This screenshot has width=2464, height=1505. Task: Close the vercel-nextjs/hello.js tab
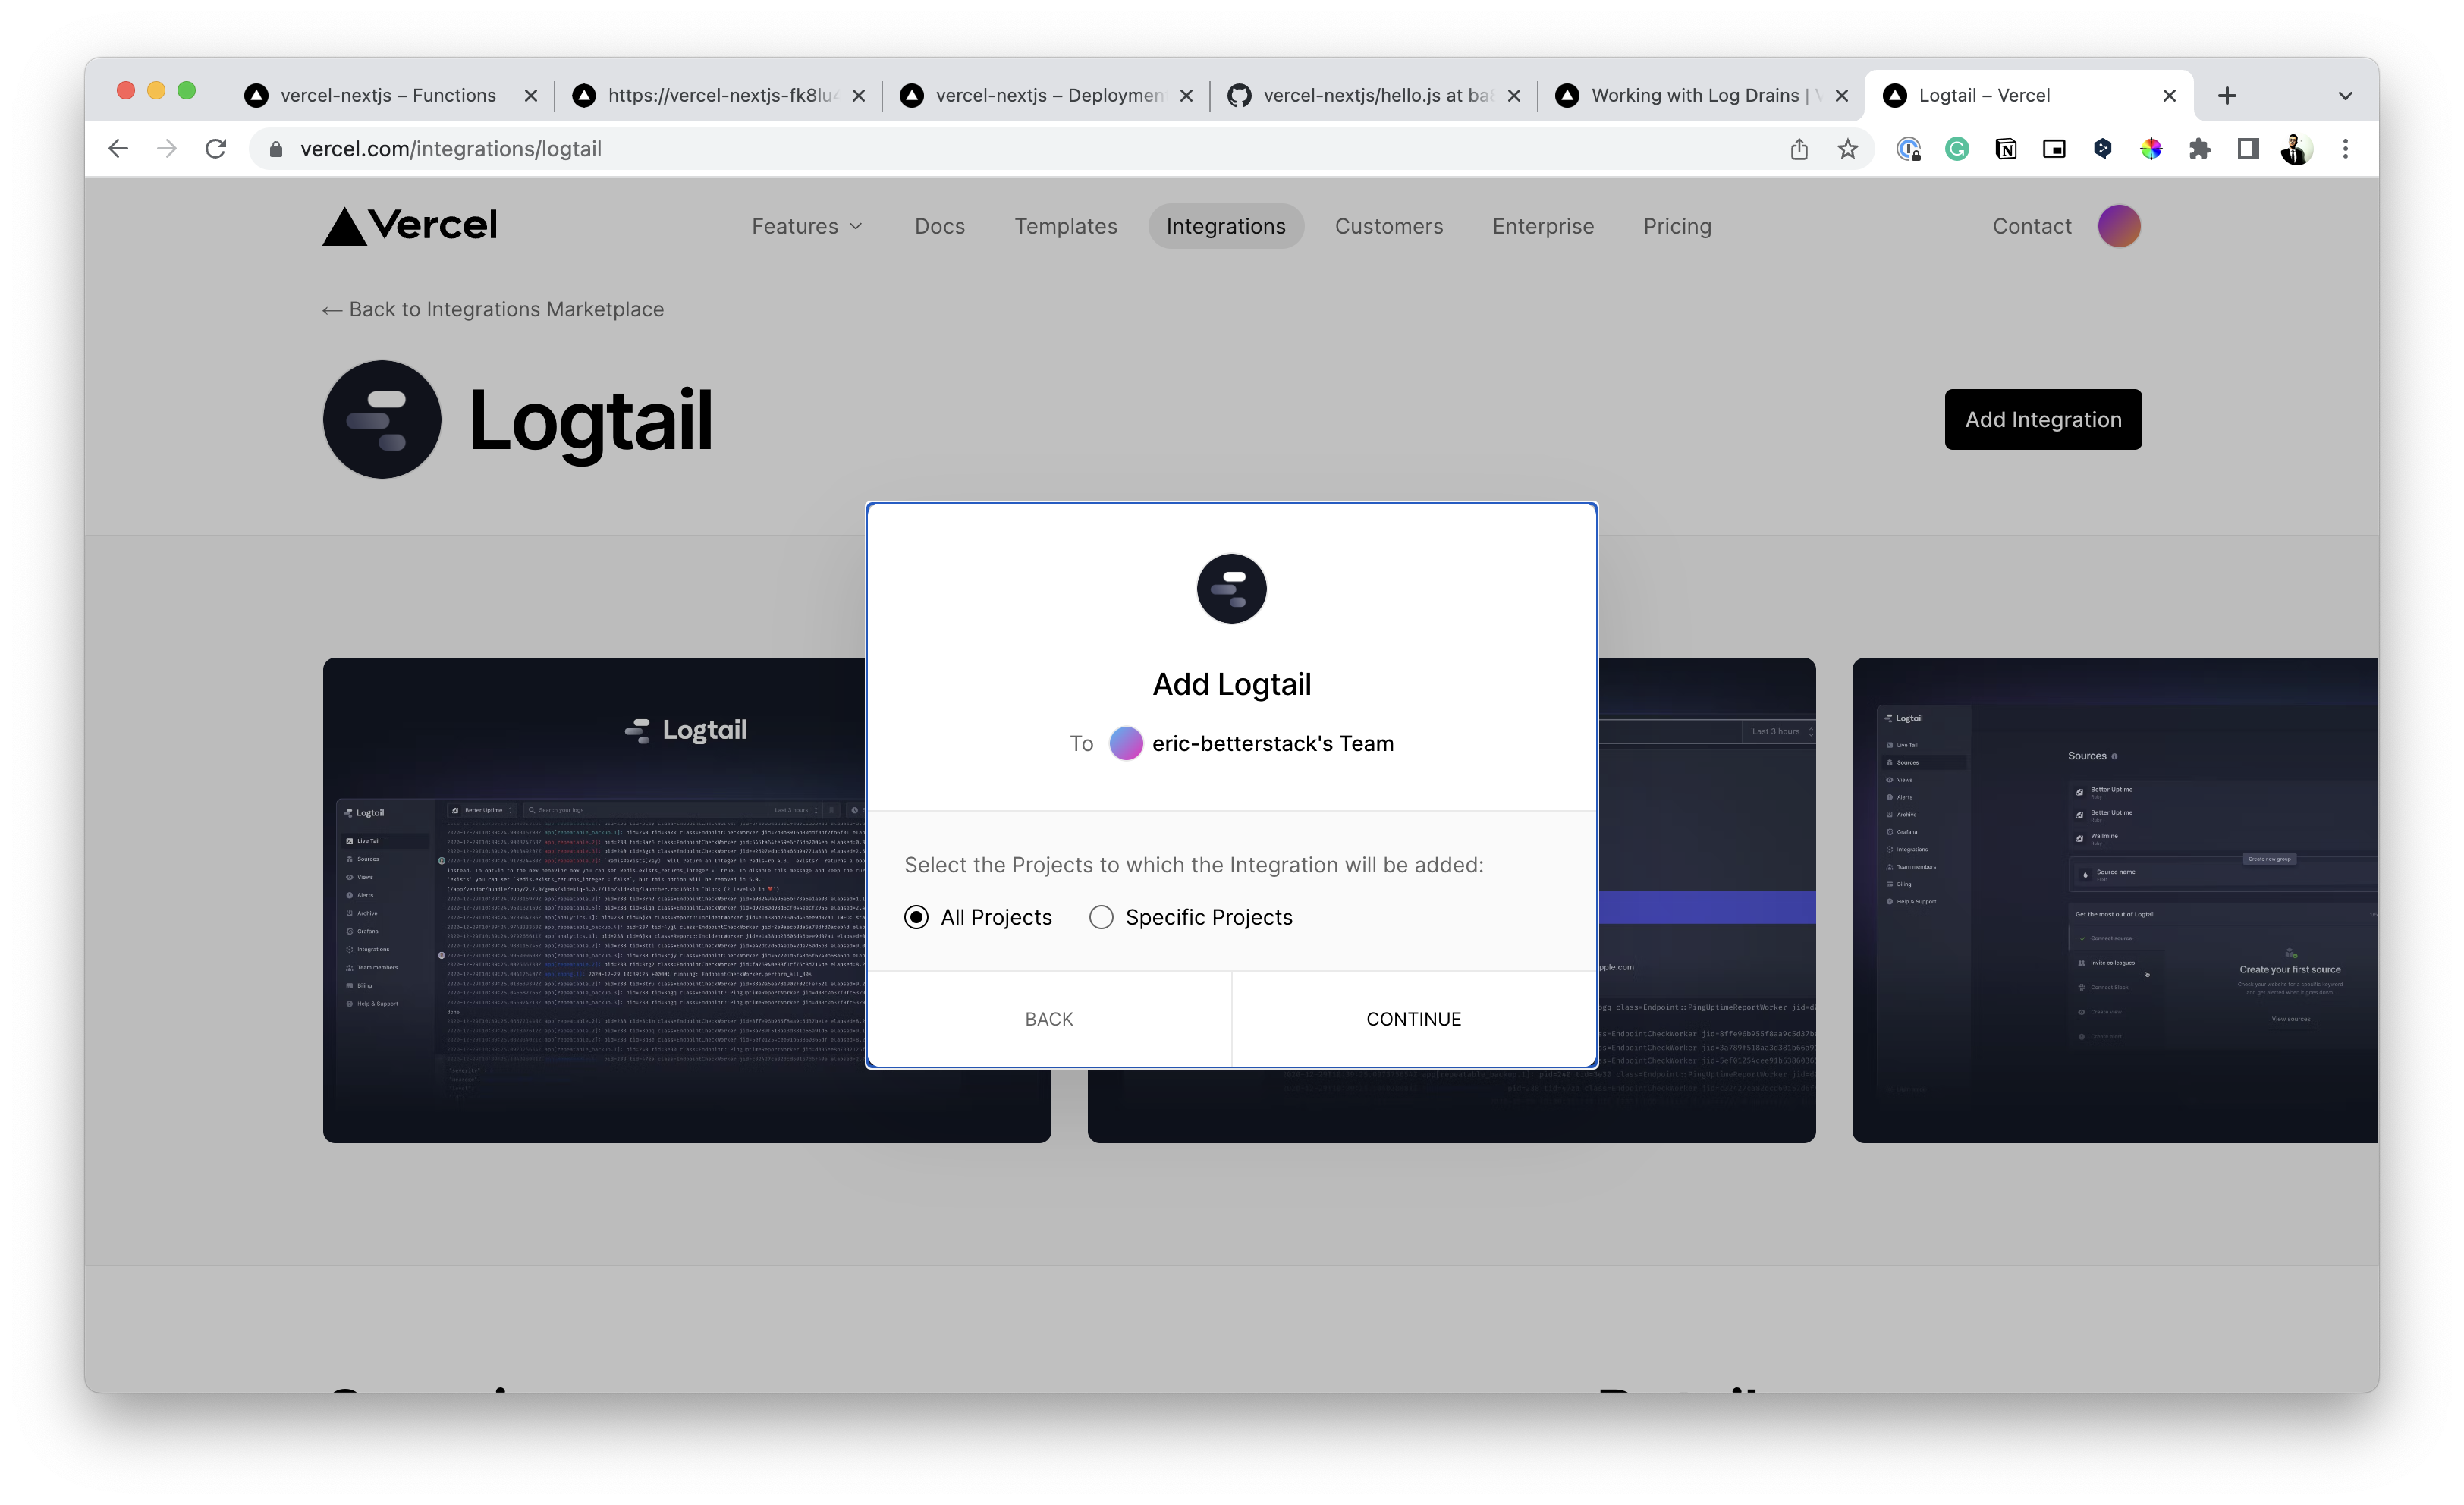[1514, 96]
